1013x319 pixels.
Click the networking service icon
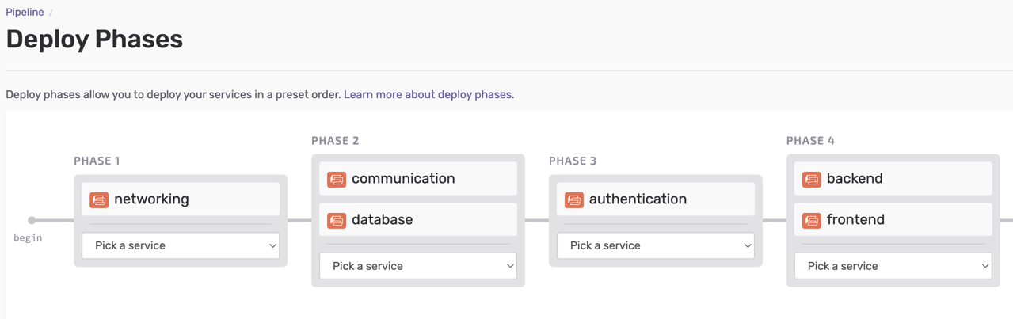[x=99, y=199]
